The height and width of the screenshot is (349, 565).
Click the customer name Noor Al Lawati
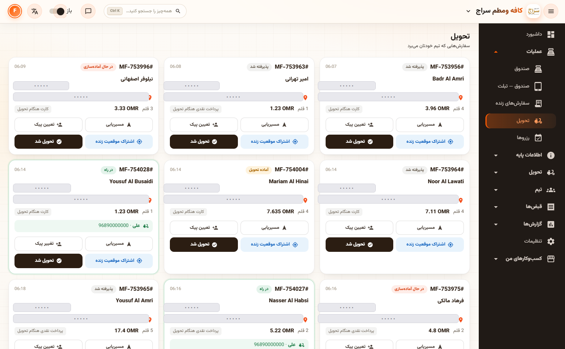446,181
